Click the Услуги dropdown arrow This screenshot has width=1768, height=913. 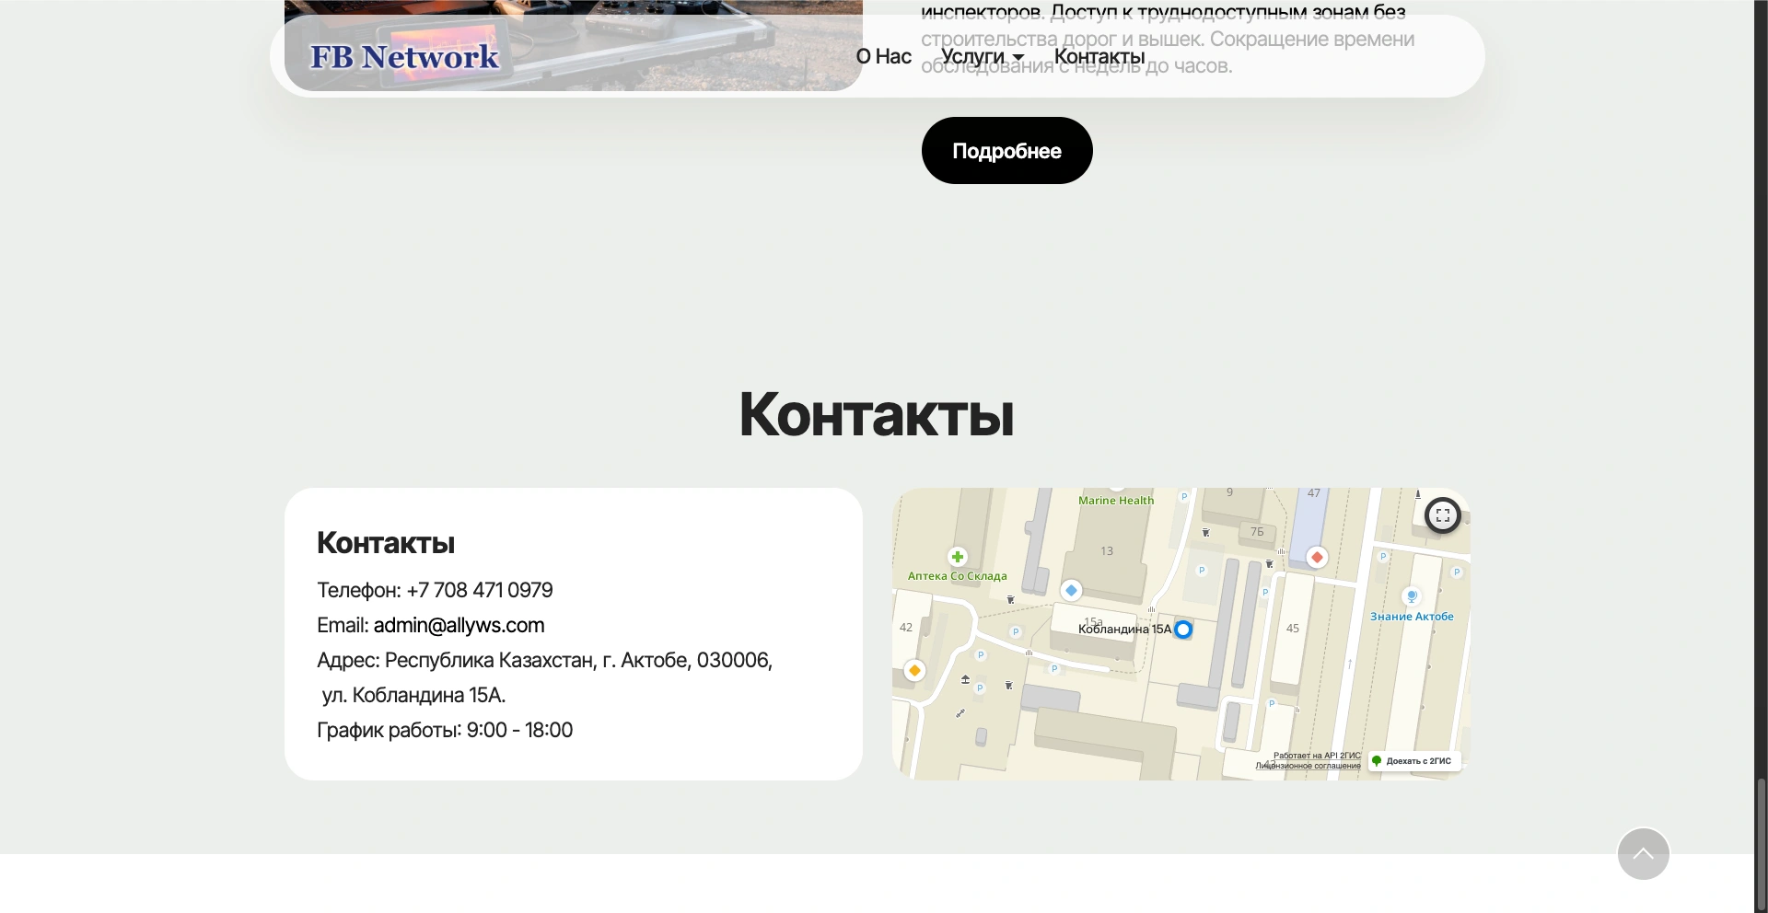pos(1018,58)
